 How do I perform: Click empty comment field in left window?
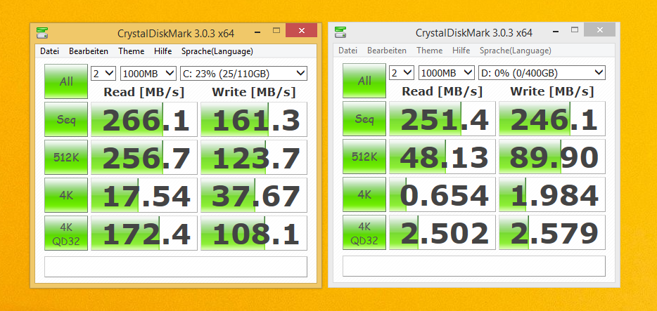(176, 267)
